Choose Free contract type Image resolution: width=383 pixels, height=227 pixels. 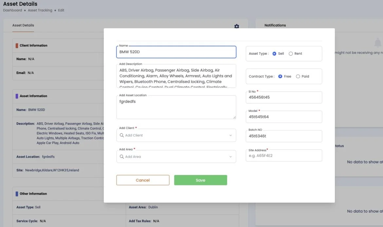coord(280,77)
